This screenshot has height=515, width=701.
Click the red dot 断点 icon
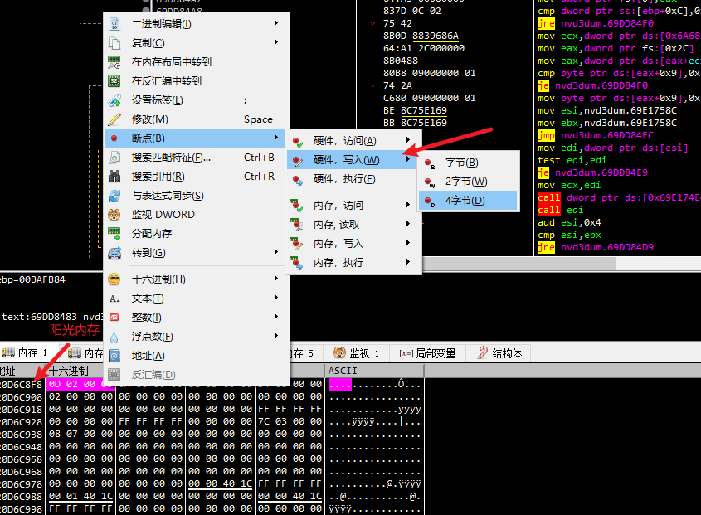click(x=114, y=138)
